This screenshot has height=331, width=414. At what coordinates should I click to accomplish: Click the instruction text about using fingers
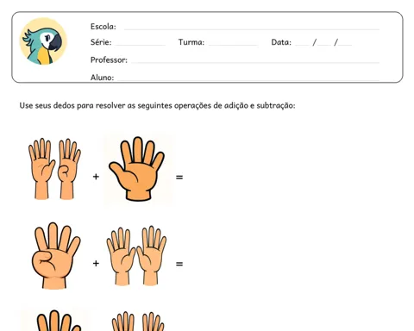[x=157, y=105]
